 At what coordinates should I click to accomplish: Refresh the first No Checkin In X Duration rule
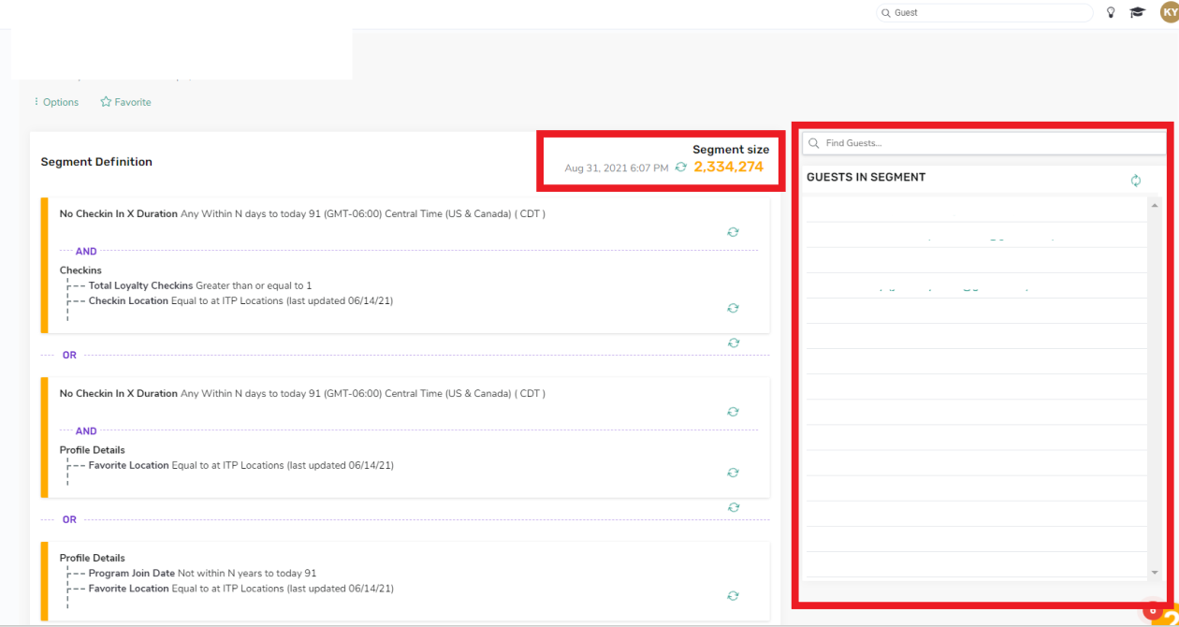coord(733,231)
